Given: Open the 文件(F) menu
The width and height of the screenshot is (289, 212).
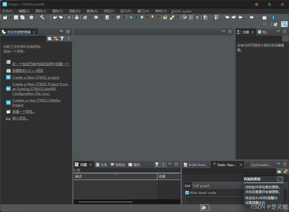Looking at the screenshot, I should [7, 11].
